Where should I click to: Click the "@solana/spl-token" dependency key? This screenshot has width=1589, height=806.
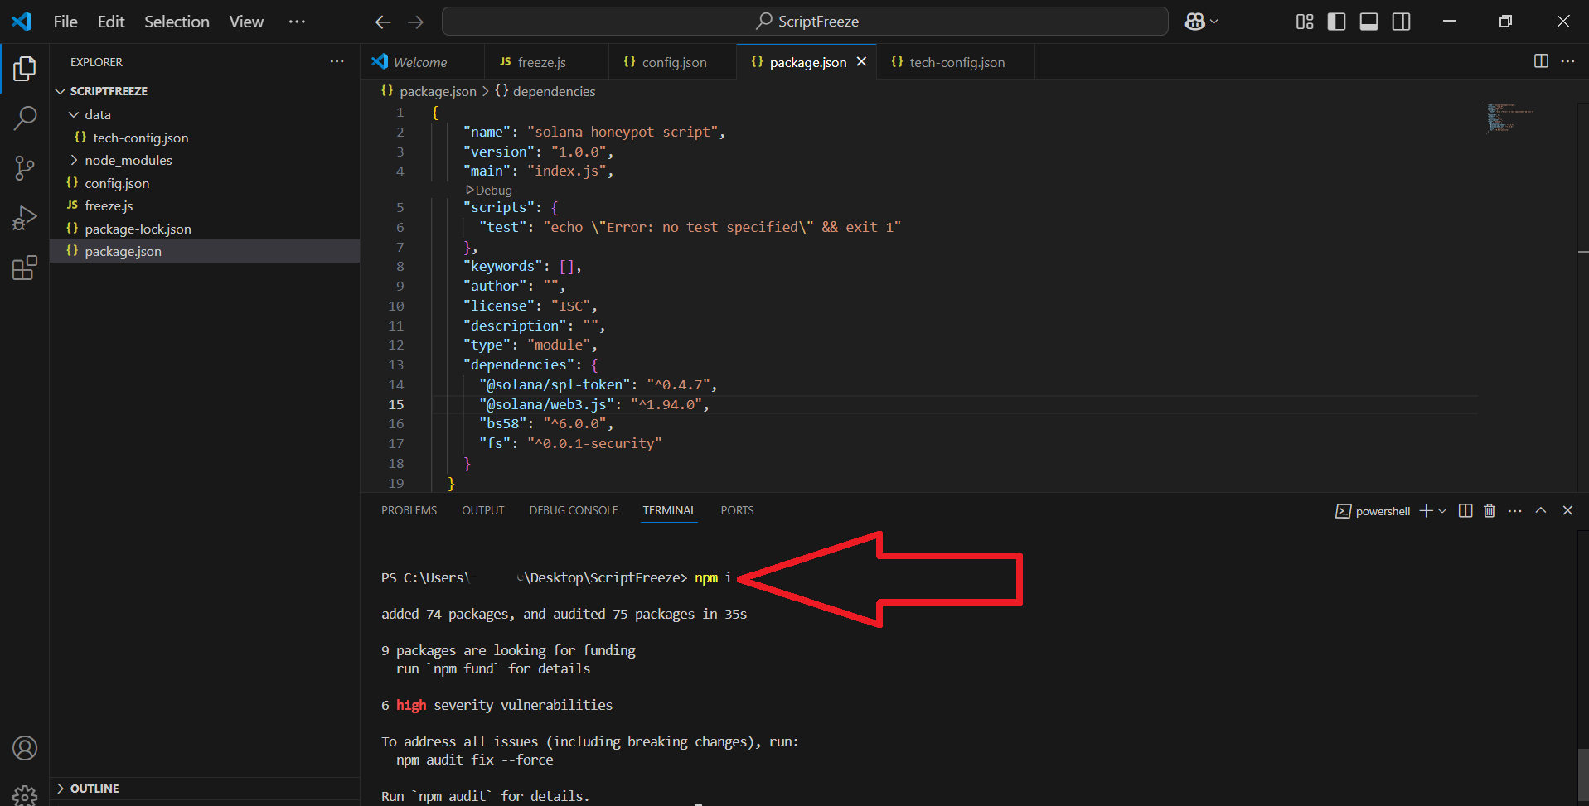click(555, 384)
